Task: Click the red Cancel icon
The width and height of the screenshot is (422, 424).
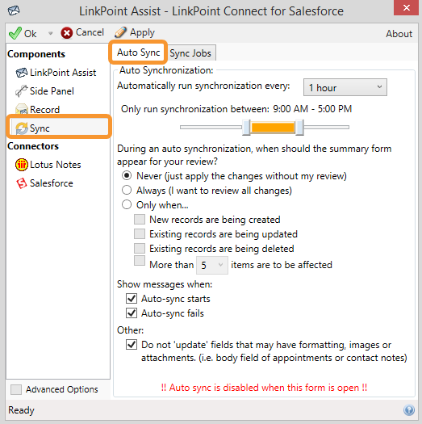Action: pyautogui.click(x=66, y=33)
